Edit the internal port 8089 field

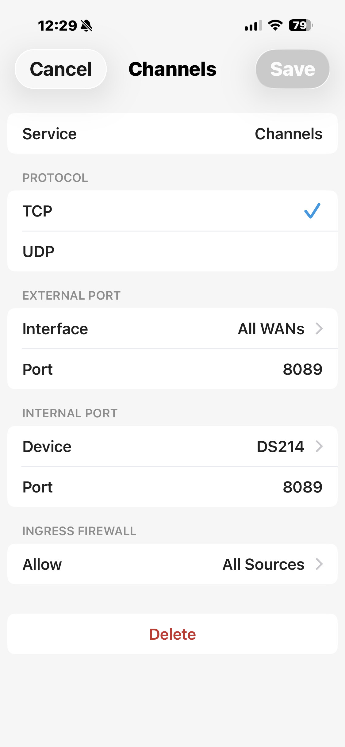click(x=302, y=487)
